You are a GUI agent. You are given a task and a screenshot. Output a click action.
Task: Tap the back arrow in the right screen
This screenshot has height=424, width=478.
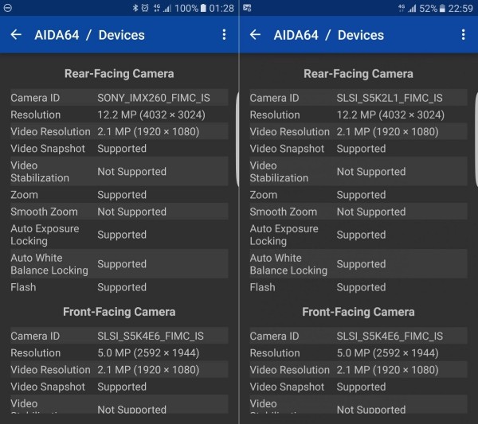pyautogui.click(x=256, y=35)
